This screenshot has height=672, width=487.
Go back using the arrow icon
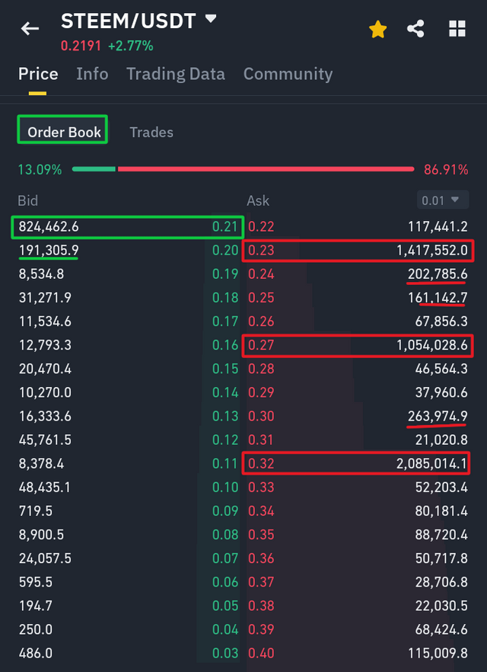pyautogui.click(x=30, y=29)
